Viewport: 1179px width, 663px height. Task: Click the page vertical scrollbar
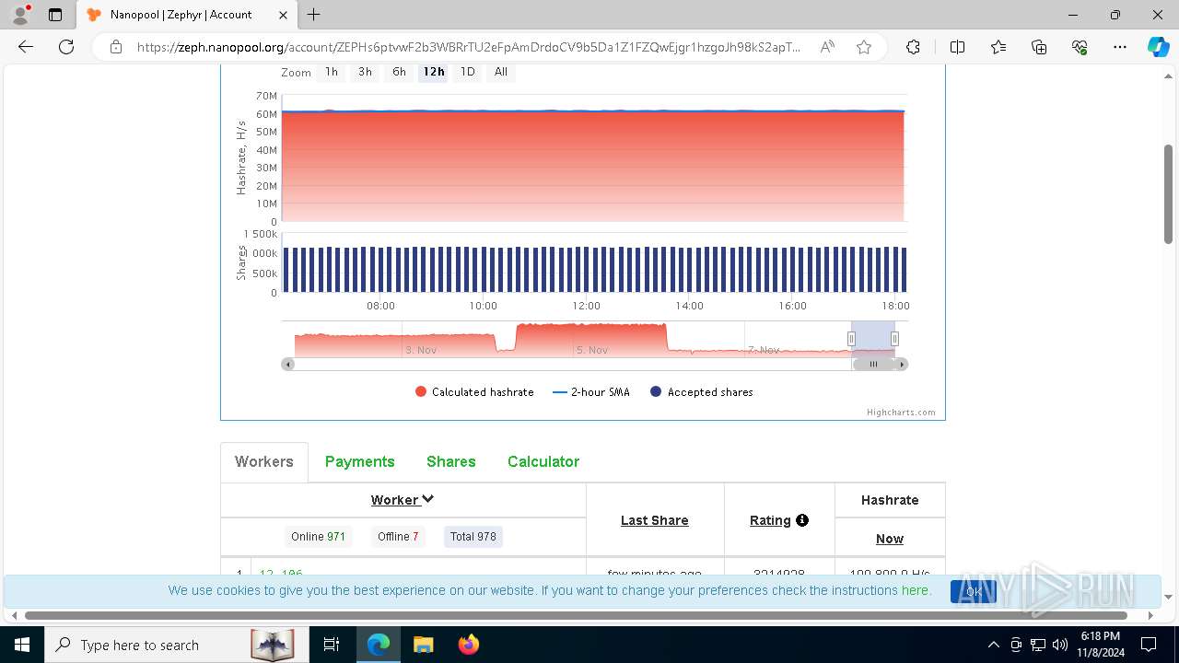1169,194
